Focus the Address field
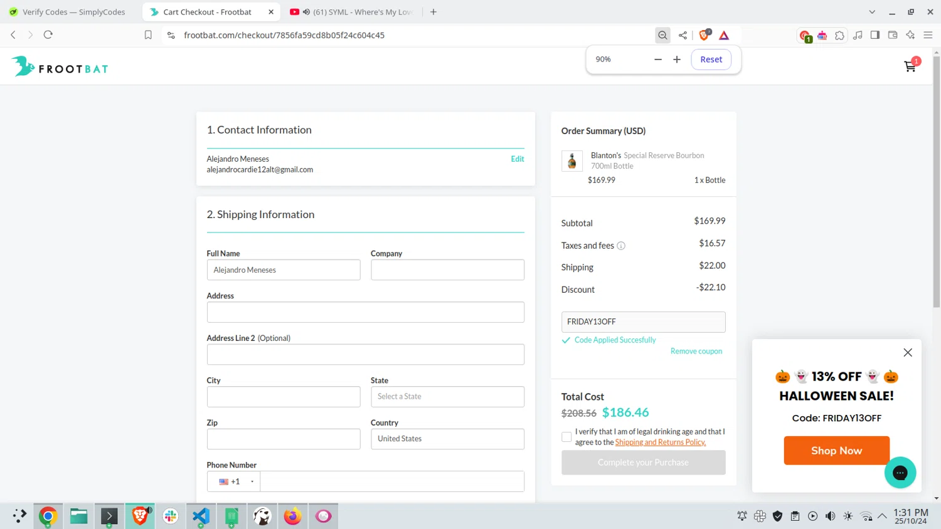Image resolution: width=941 pixels, height=529 pixels. point(365,312)
